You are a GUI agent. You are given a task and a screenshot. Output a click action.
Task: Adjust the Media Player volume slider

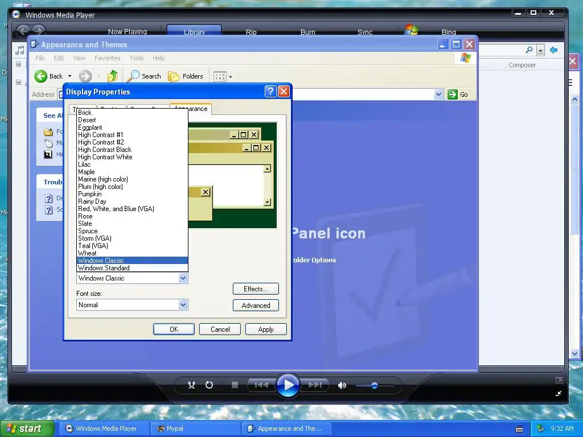click(375, 386)
